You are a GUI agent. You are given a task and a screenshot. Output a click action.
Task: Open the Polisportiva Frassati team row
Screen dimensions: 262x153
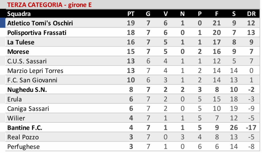(x=37, y=33)
